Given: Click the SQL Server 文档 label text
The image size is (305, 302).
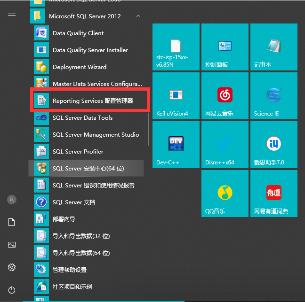Looking at the screenshot, I should click(74, 202).
